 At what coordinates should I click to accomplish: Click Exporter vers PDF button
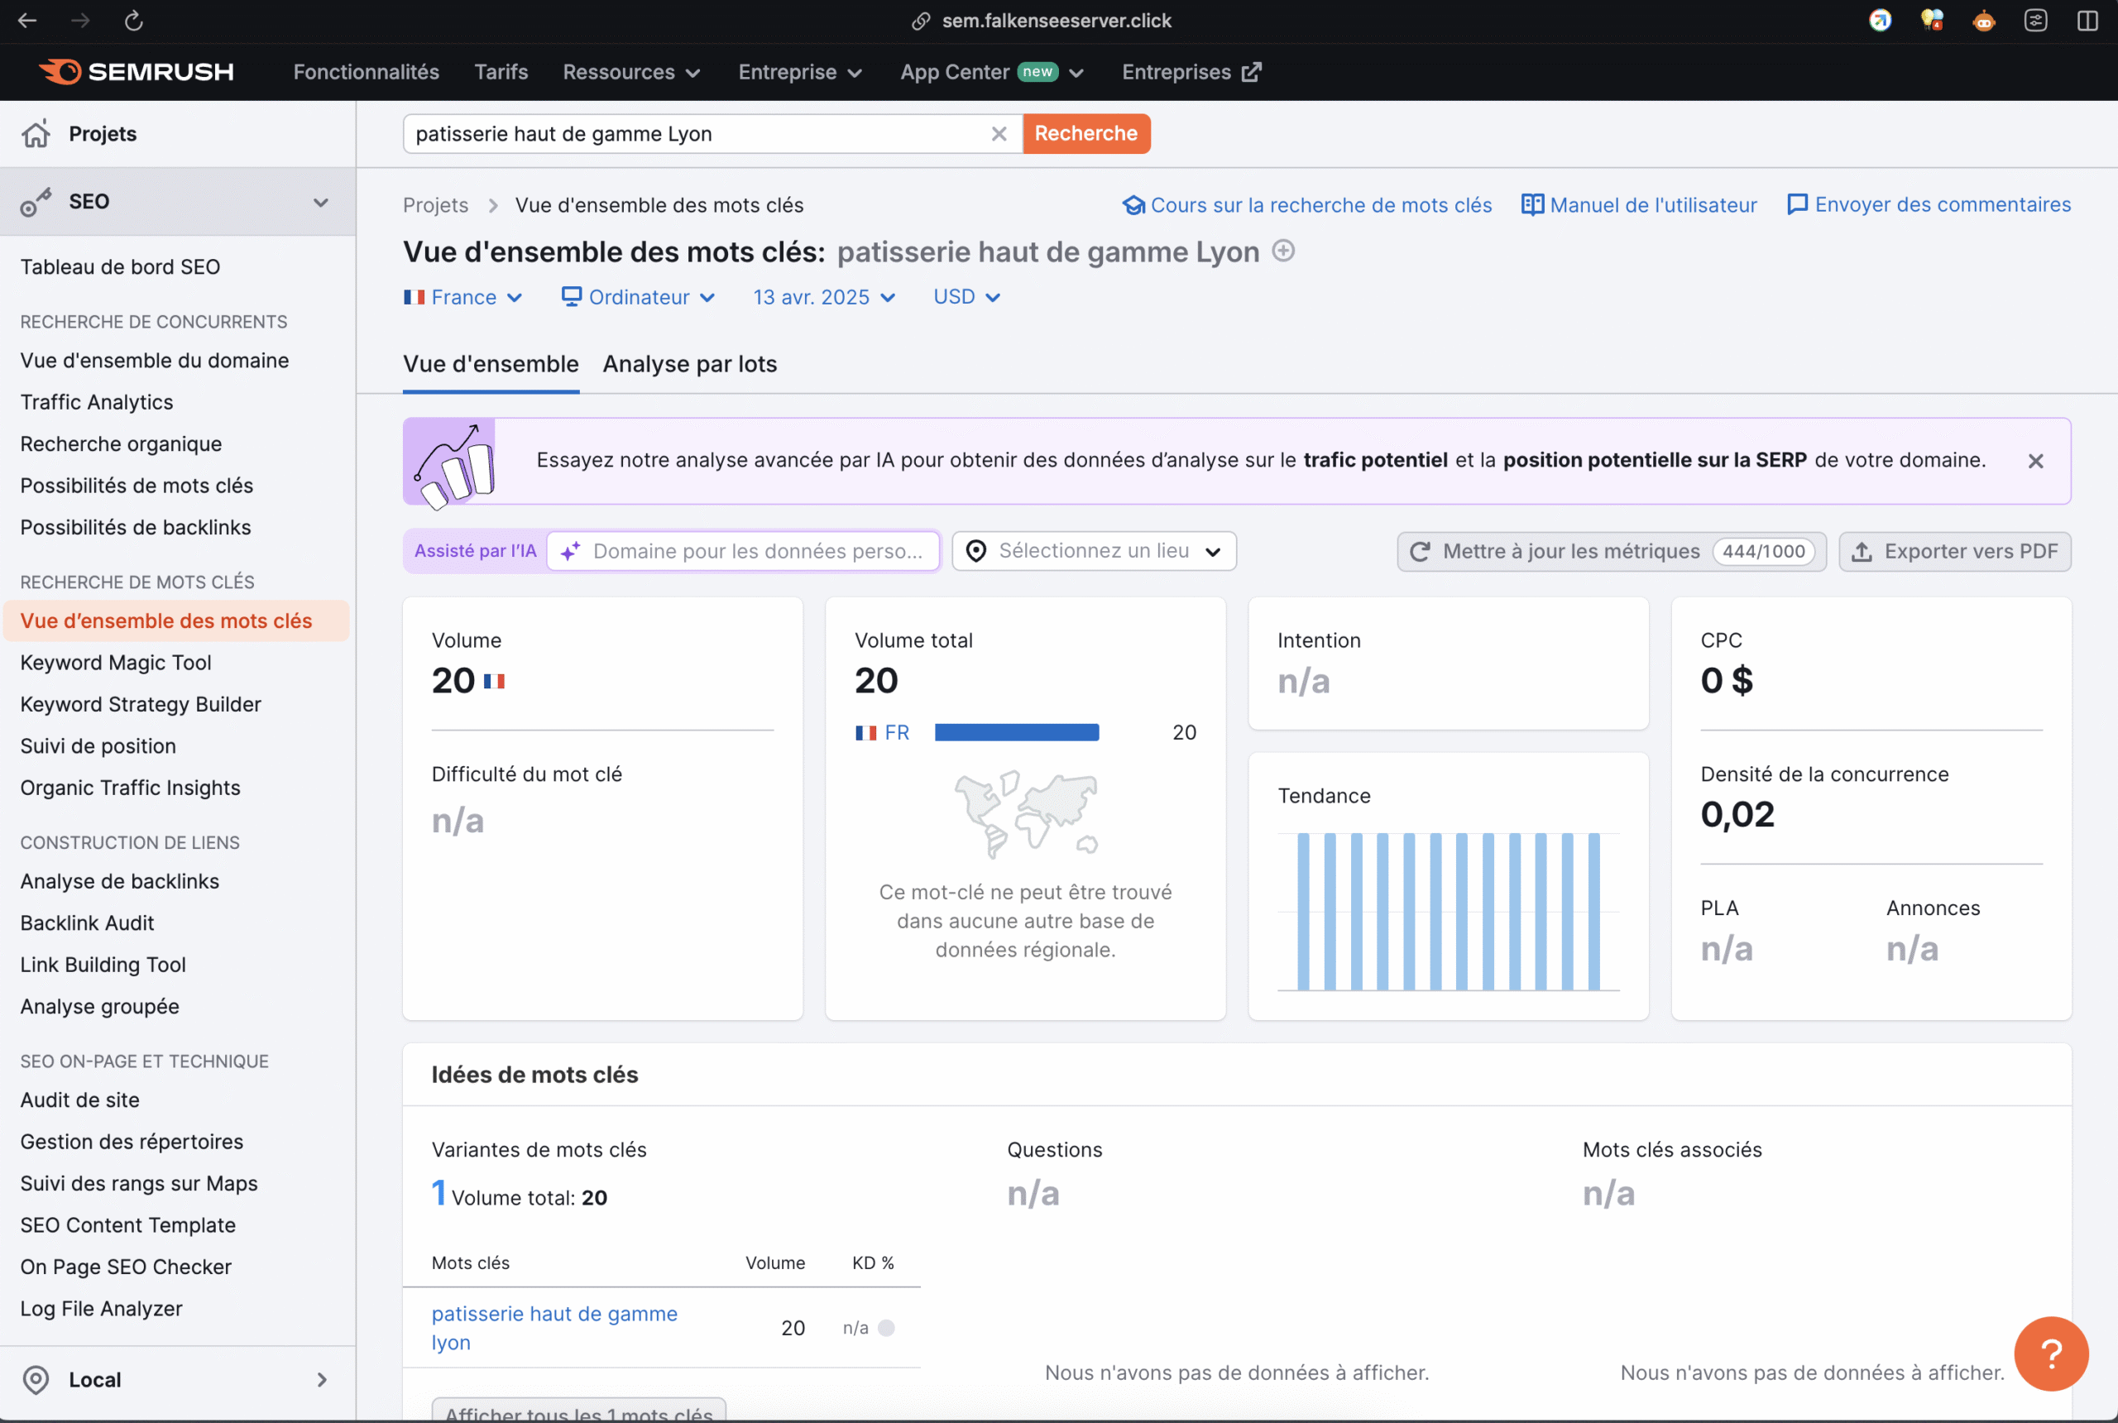[x=1955, y=551]
